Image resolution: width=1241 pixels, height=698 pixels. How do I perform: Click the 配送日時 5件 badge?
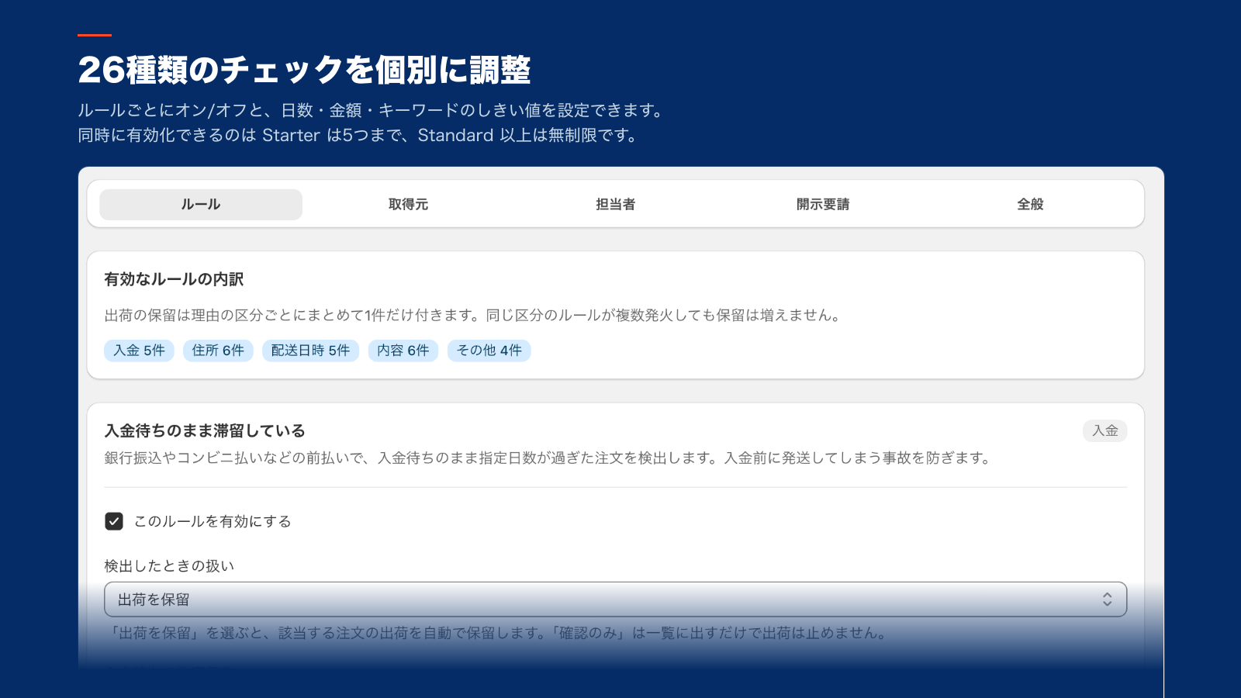(310, 351)
